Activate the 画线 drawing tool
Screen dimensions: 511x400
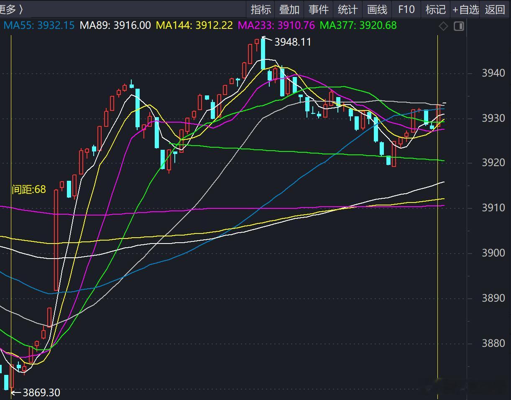click(377, 9)
